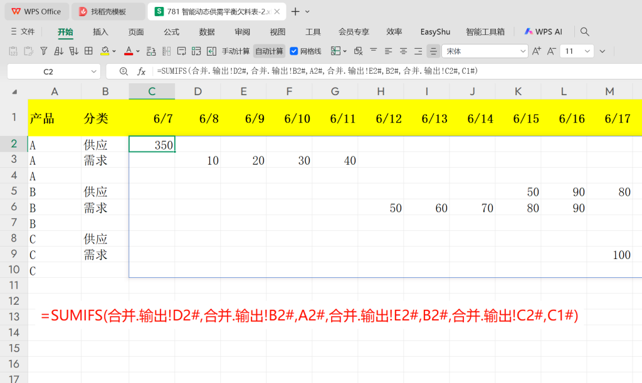Click the column width icon
This screenshot has width=642, height=383.
(x=166, y=51)
